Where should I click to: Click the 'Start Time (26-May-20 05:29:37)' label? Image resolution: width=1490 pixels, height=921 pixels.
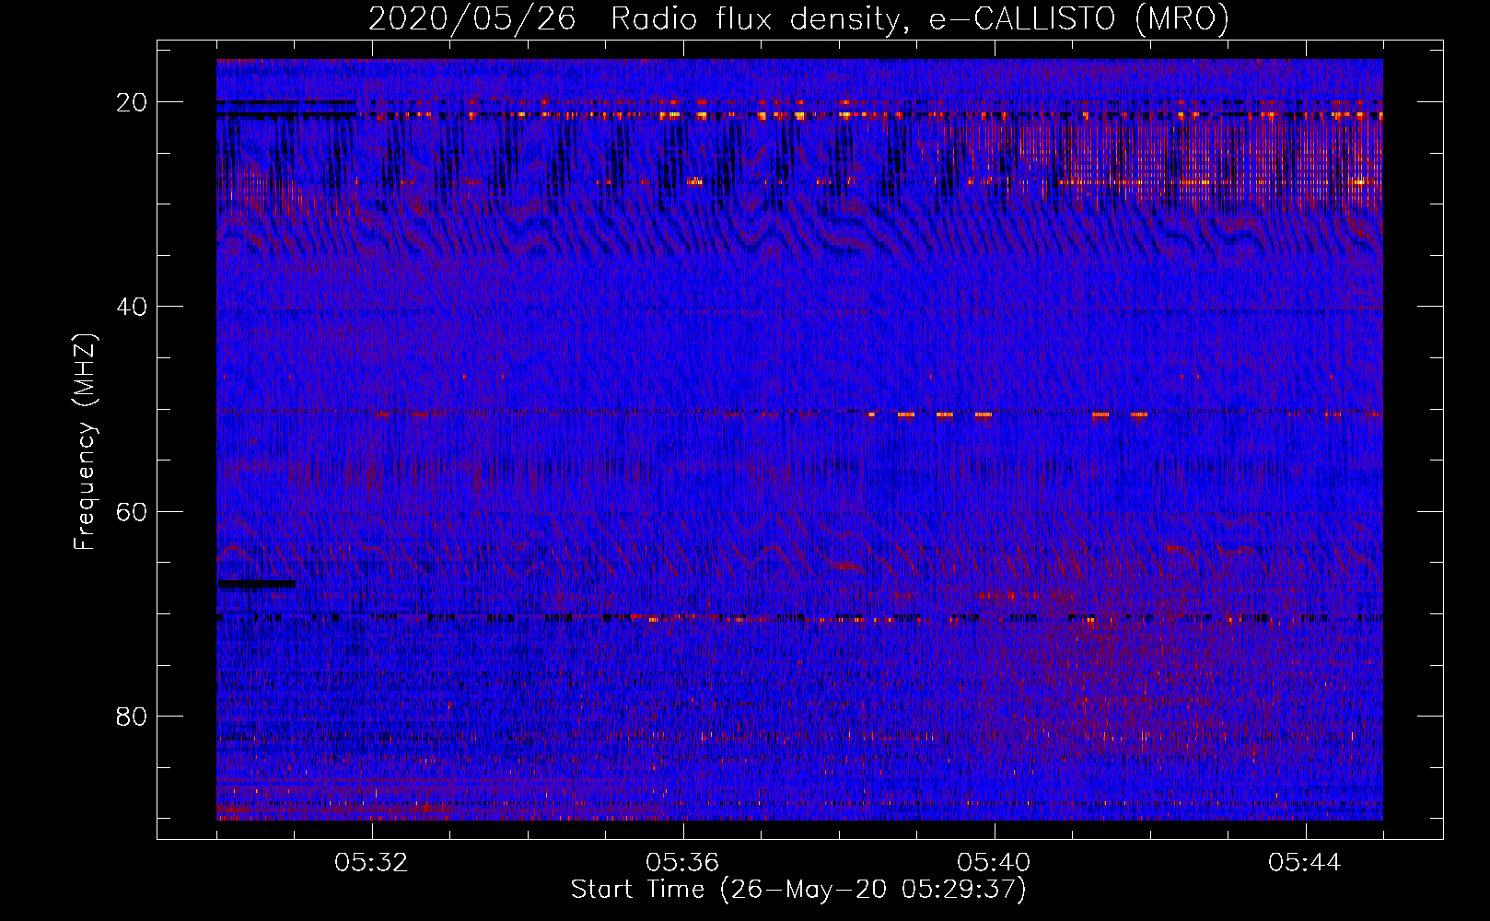pyautogui.click(x=798, y=890)
